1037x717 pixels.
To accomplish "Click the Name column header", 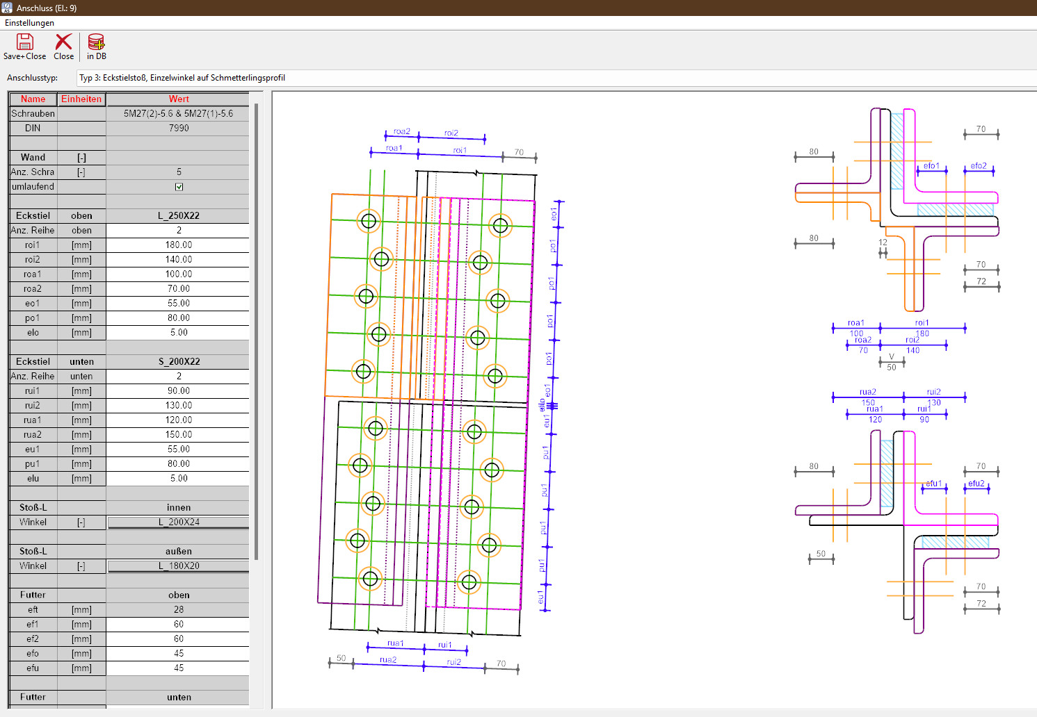I will [x=33, y=99].
